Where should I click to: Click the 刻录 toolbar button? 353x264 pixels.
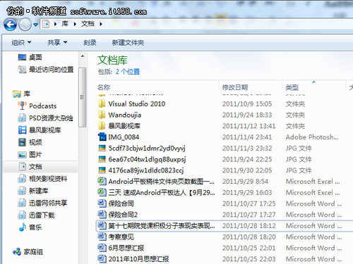90,42
